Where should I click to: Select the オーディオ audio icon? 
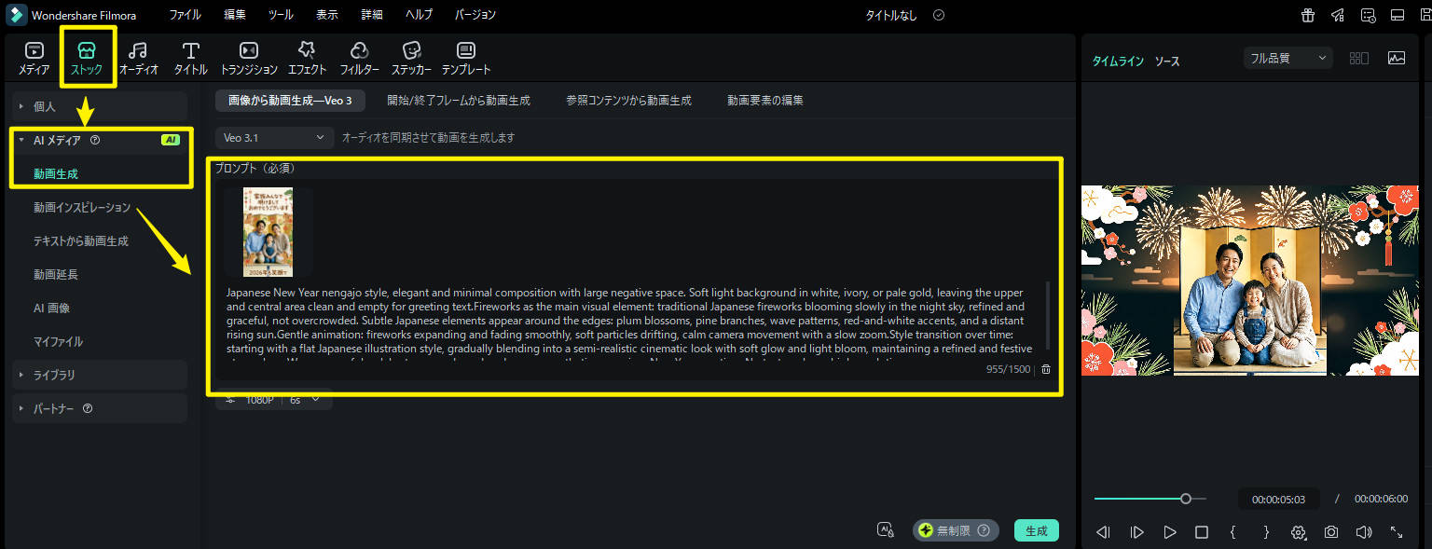click(138, 57)
